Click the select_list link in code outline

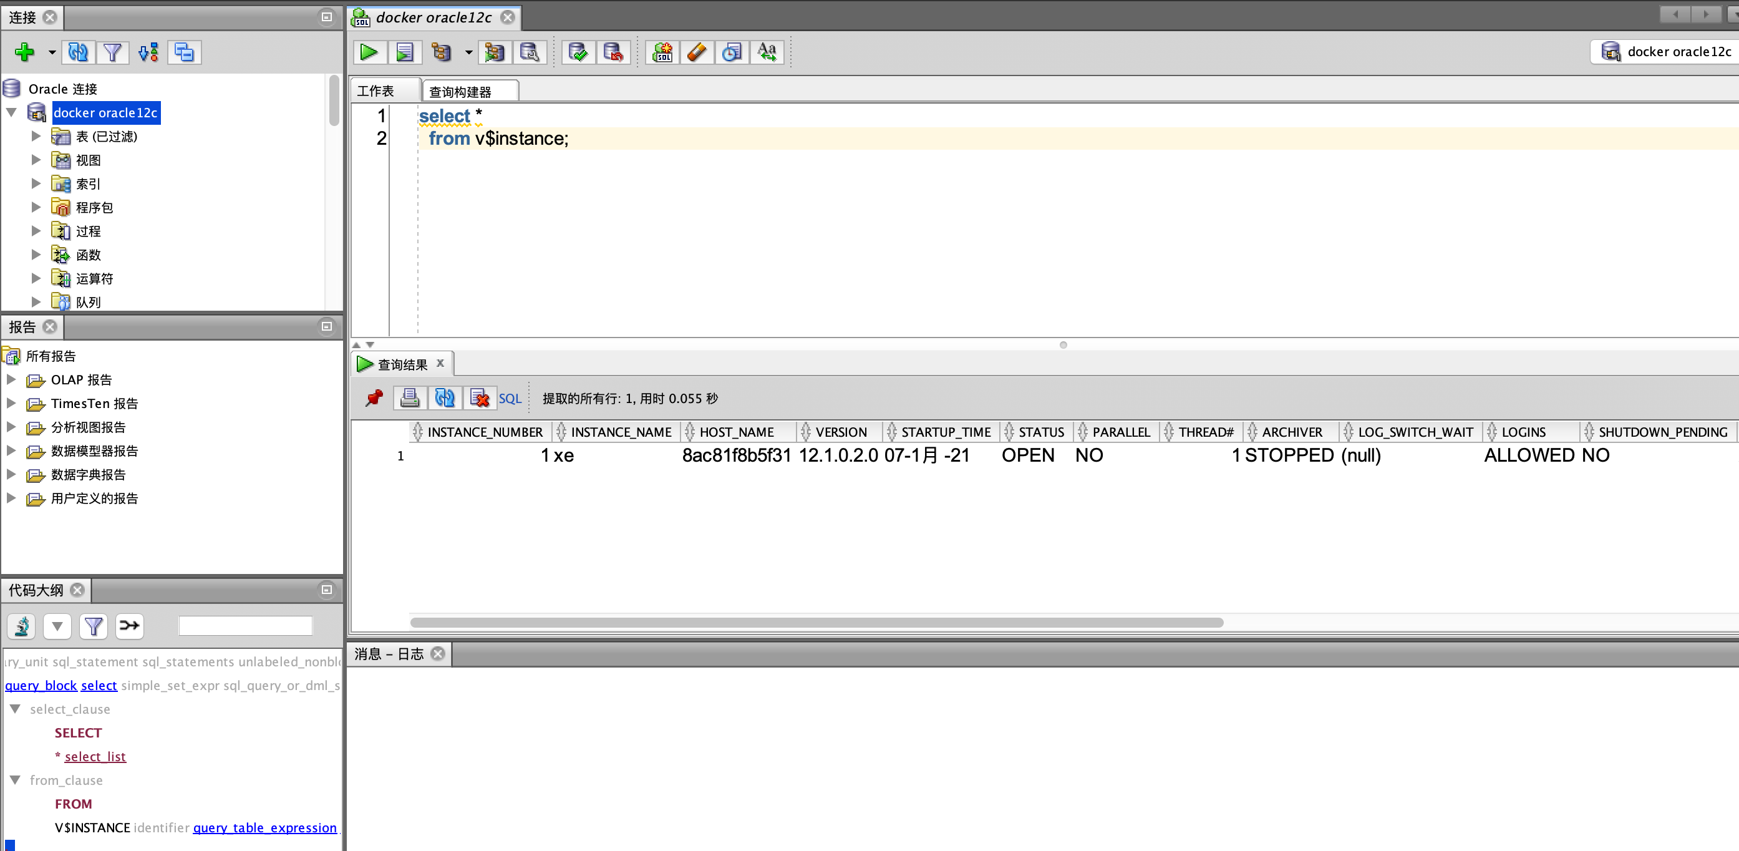click(95, 756)
